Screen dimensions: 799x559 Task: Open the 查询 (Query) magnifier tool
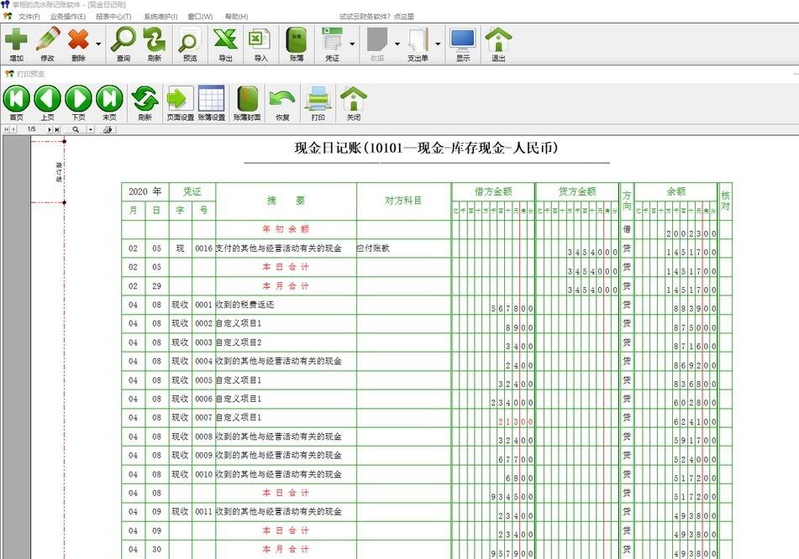pos(124,40)
